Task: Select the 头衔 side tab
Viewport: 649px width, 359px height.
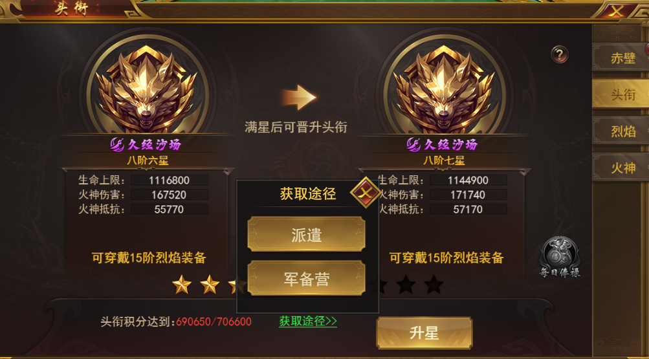Action: pyautogui.click(x=622, y=94)
